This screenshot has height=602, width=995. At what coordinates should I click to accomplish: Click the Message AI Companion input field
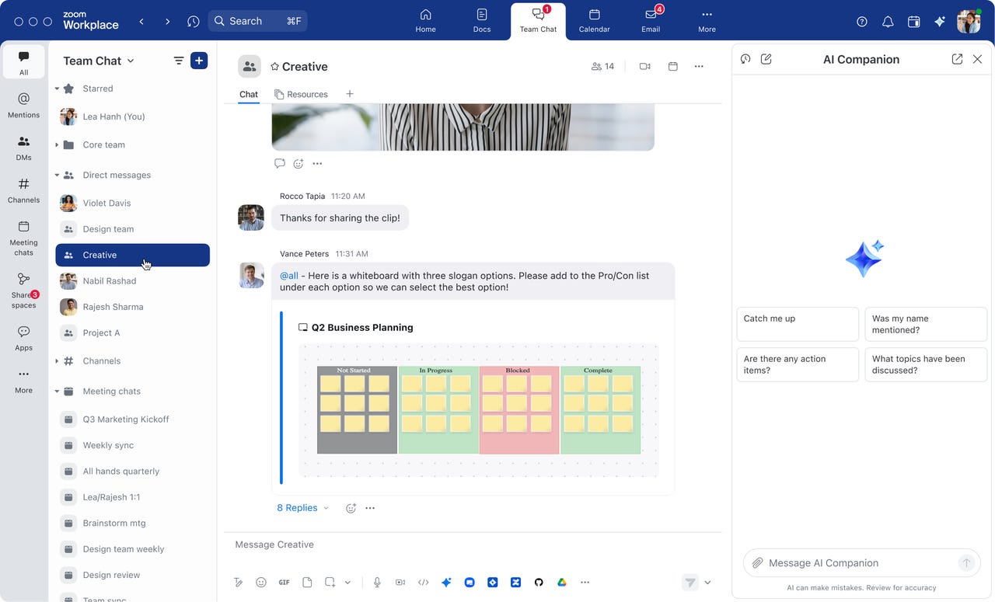(x=855, y=562)
